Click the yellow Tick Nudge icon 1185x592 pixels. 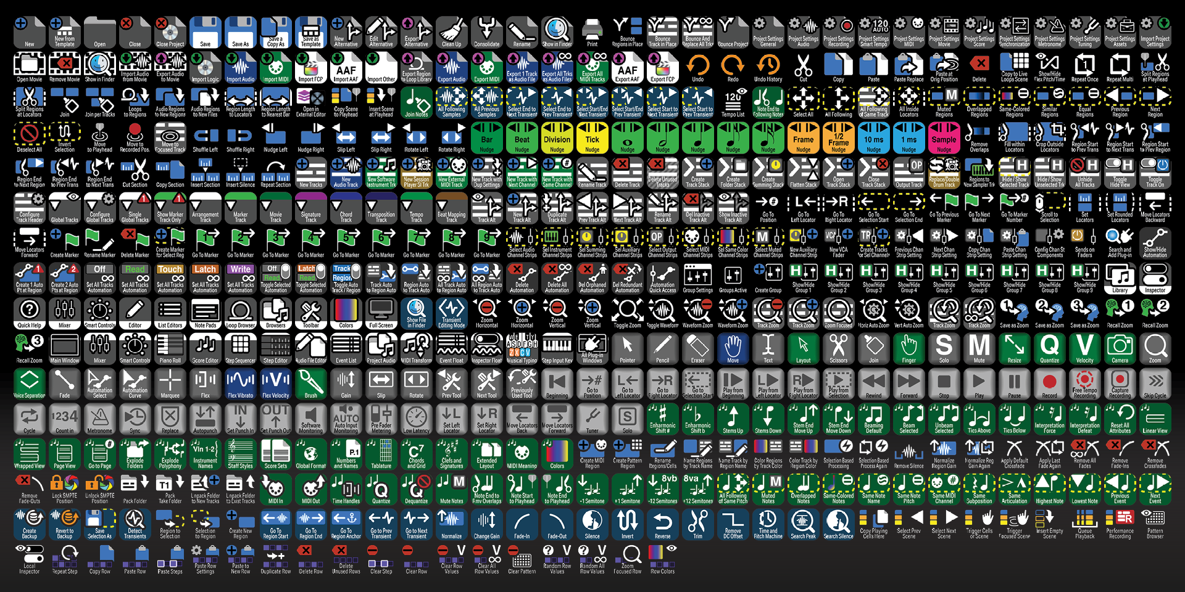(x=592, y=138)
